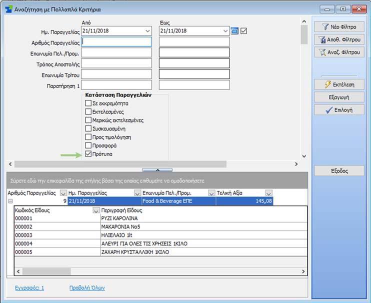371x303 pixels.
Task: Select order date cell 21/11/2018
Action: coord(104,201)
